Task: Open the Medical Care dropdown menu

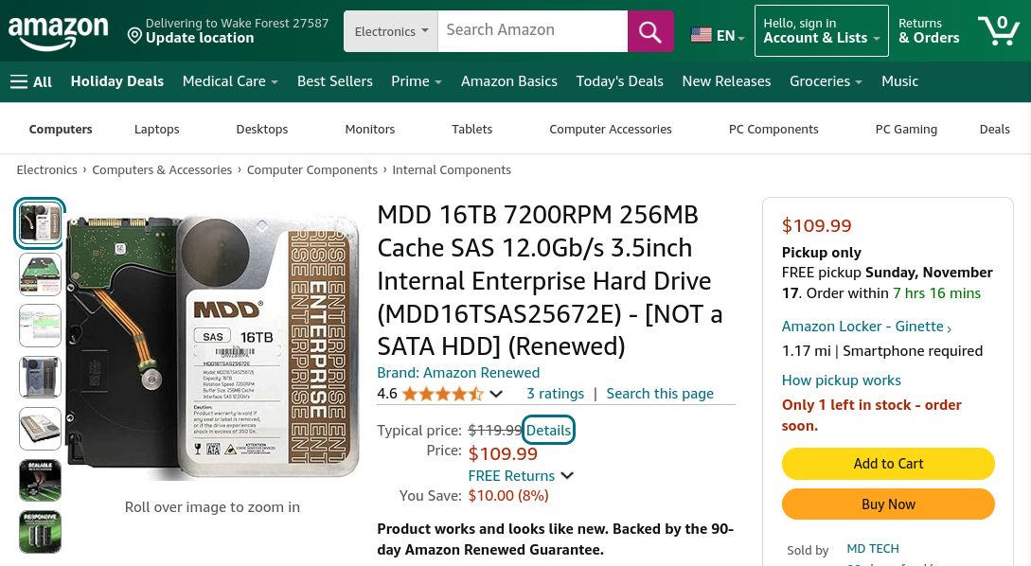Action: click(230, 81)
